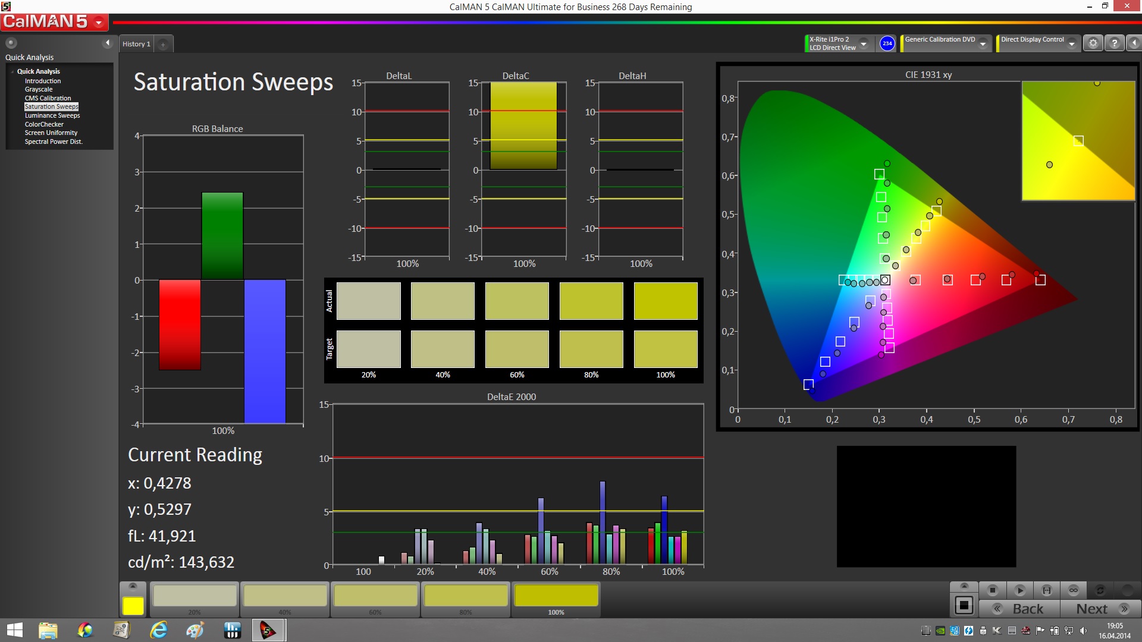Add a new history tab with plus
1142x642 pixels.
tap(163, 44)
